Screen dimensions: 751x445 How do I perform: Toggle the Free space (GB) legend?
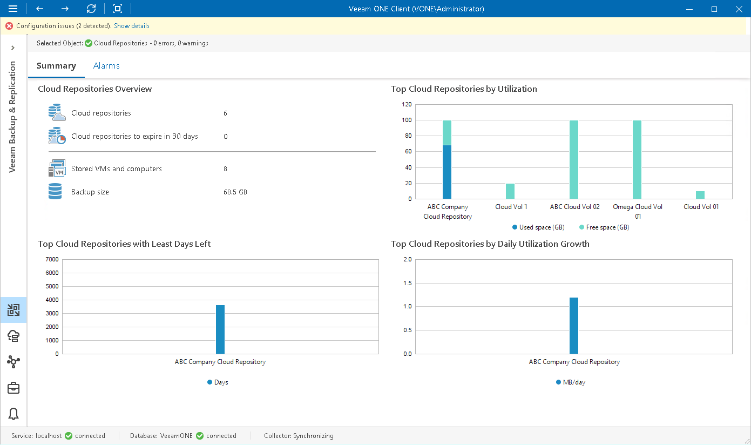pos(604,227)
